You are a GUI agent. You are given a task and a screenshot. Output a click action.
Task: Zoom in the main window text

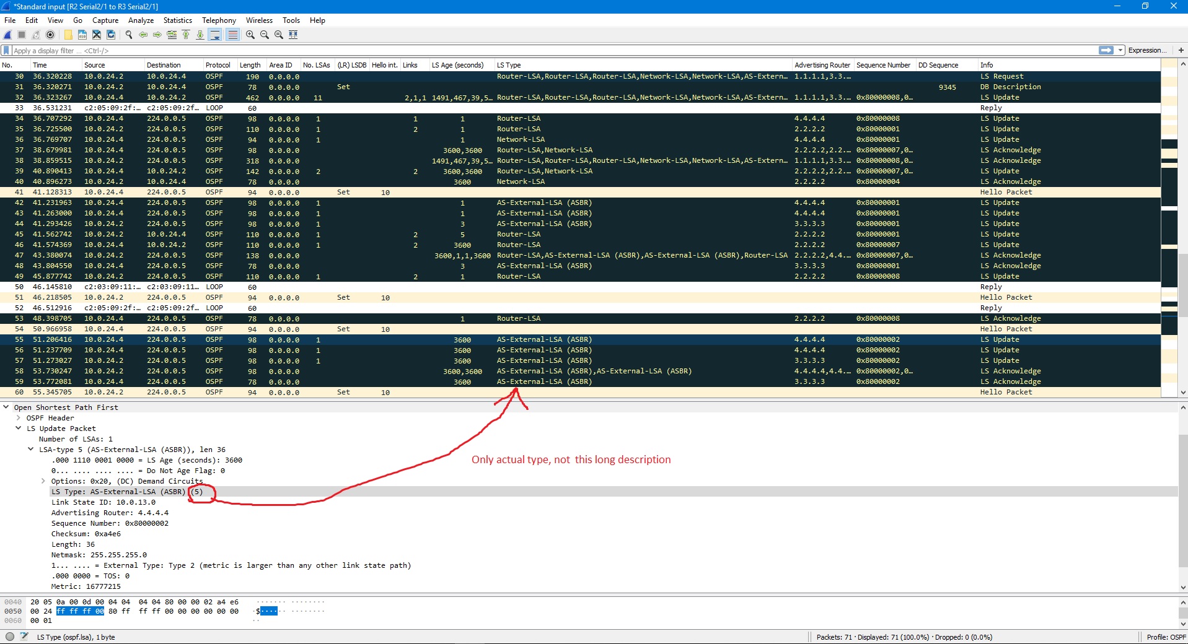coord(250,35)
